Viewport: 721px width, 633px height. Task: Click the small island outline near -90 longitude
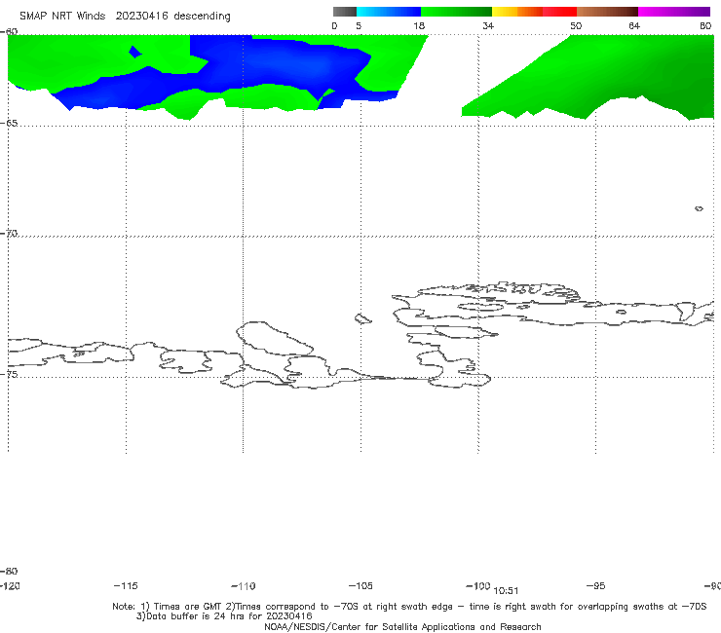tap(699, 208)
